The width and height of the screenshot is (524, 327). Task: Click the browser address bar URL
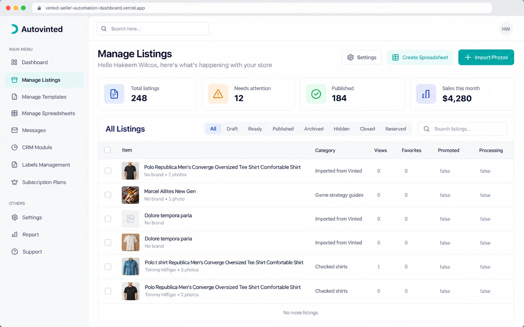pyautogui.click(x=95, y=8)
